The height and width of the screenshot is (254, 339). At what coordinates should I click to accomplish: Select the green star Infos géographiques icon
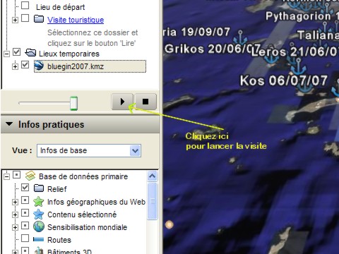click(39, 202)
